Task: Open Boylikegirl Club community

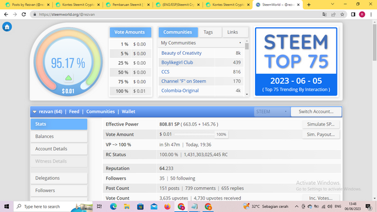Action: pos(177,62)
